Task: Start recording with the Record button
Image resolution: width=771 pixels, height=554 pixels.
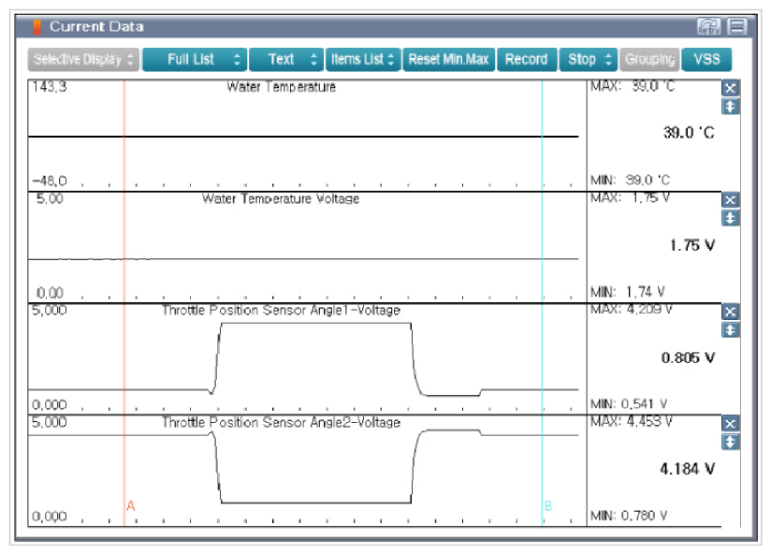Action: (x=526, y=59)
